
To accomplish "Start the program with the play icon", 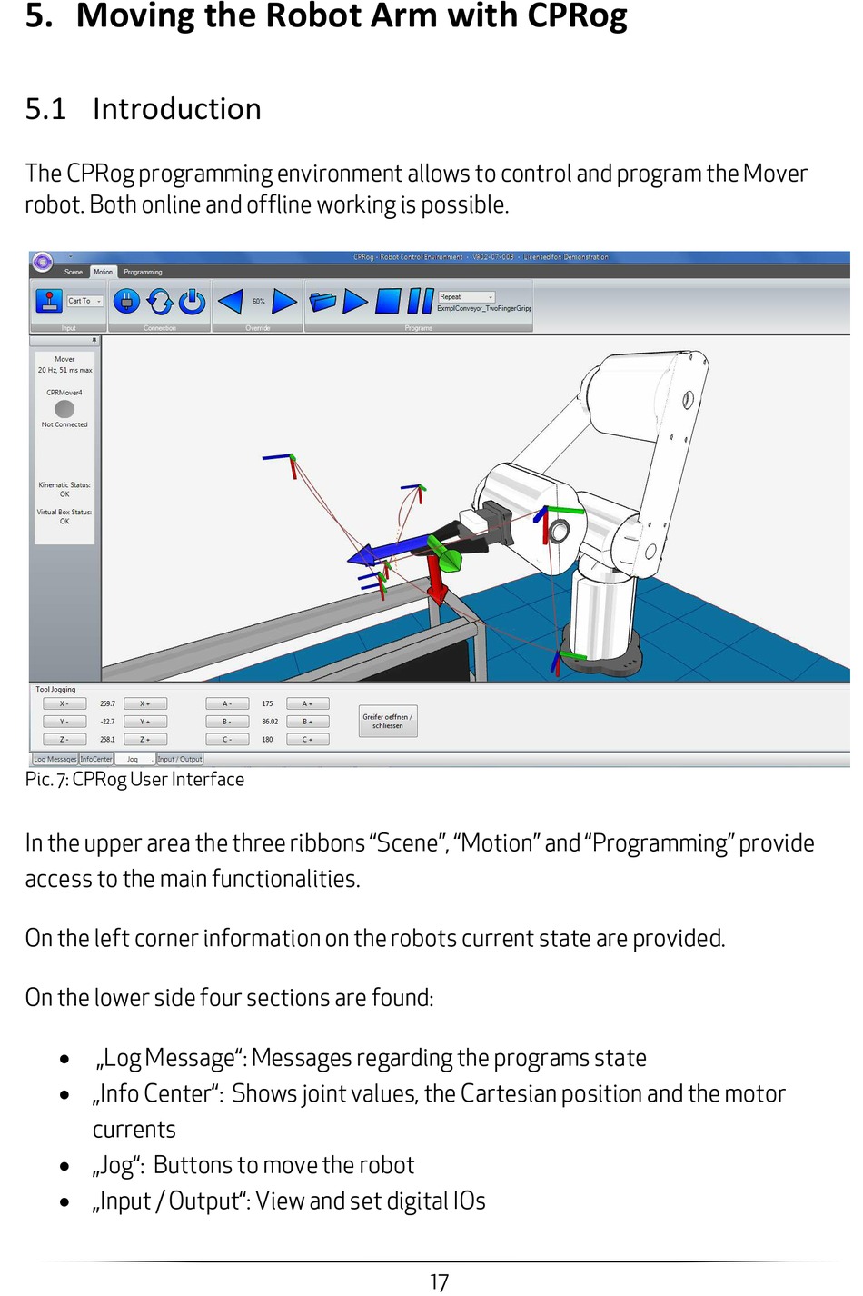I will click(355, 301).
